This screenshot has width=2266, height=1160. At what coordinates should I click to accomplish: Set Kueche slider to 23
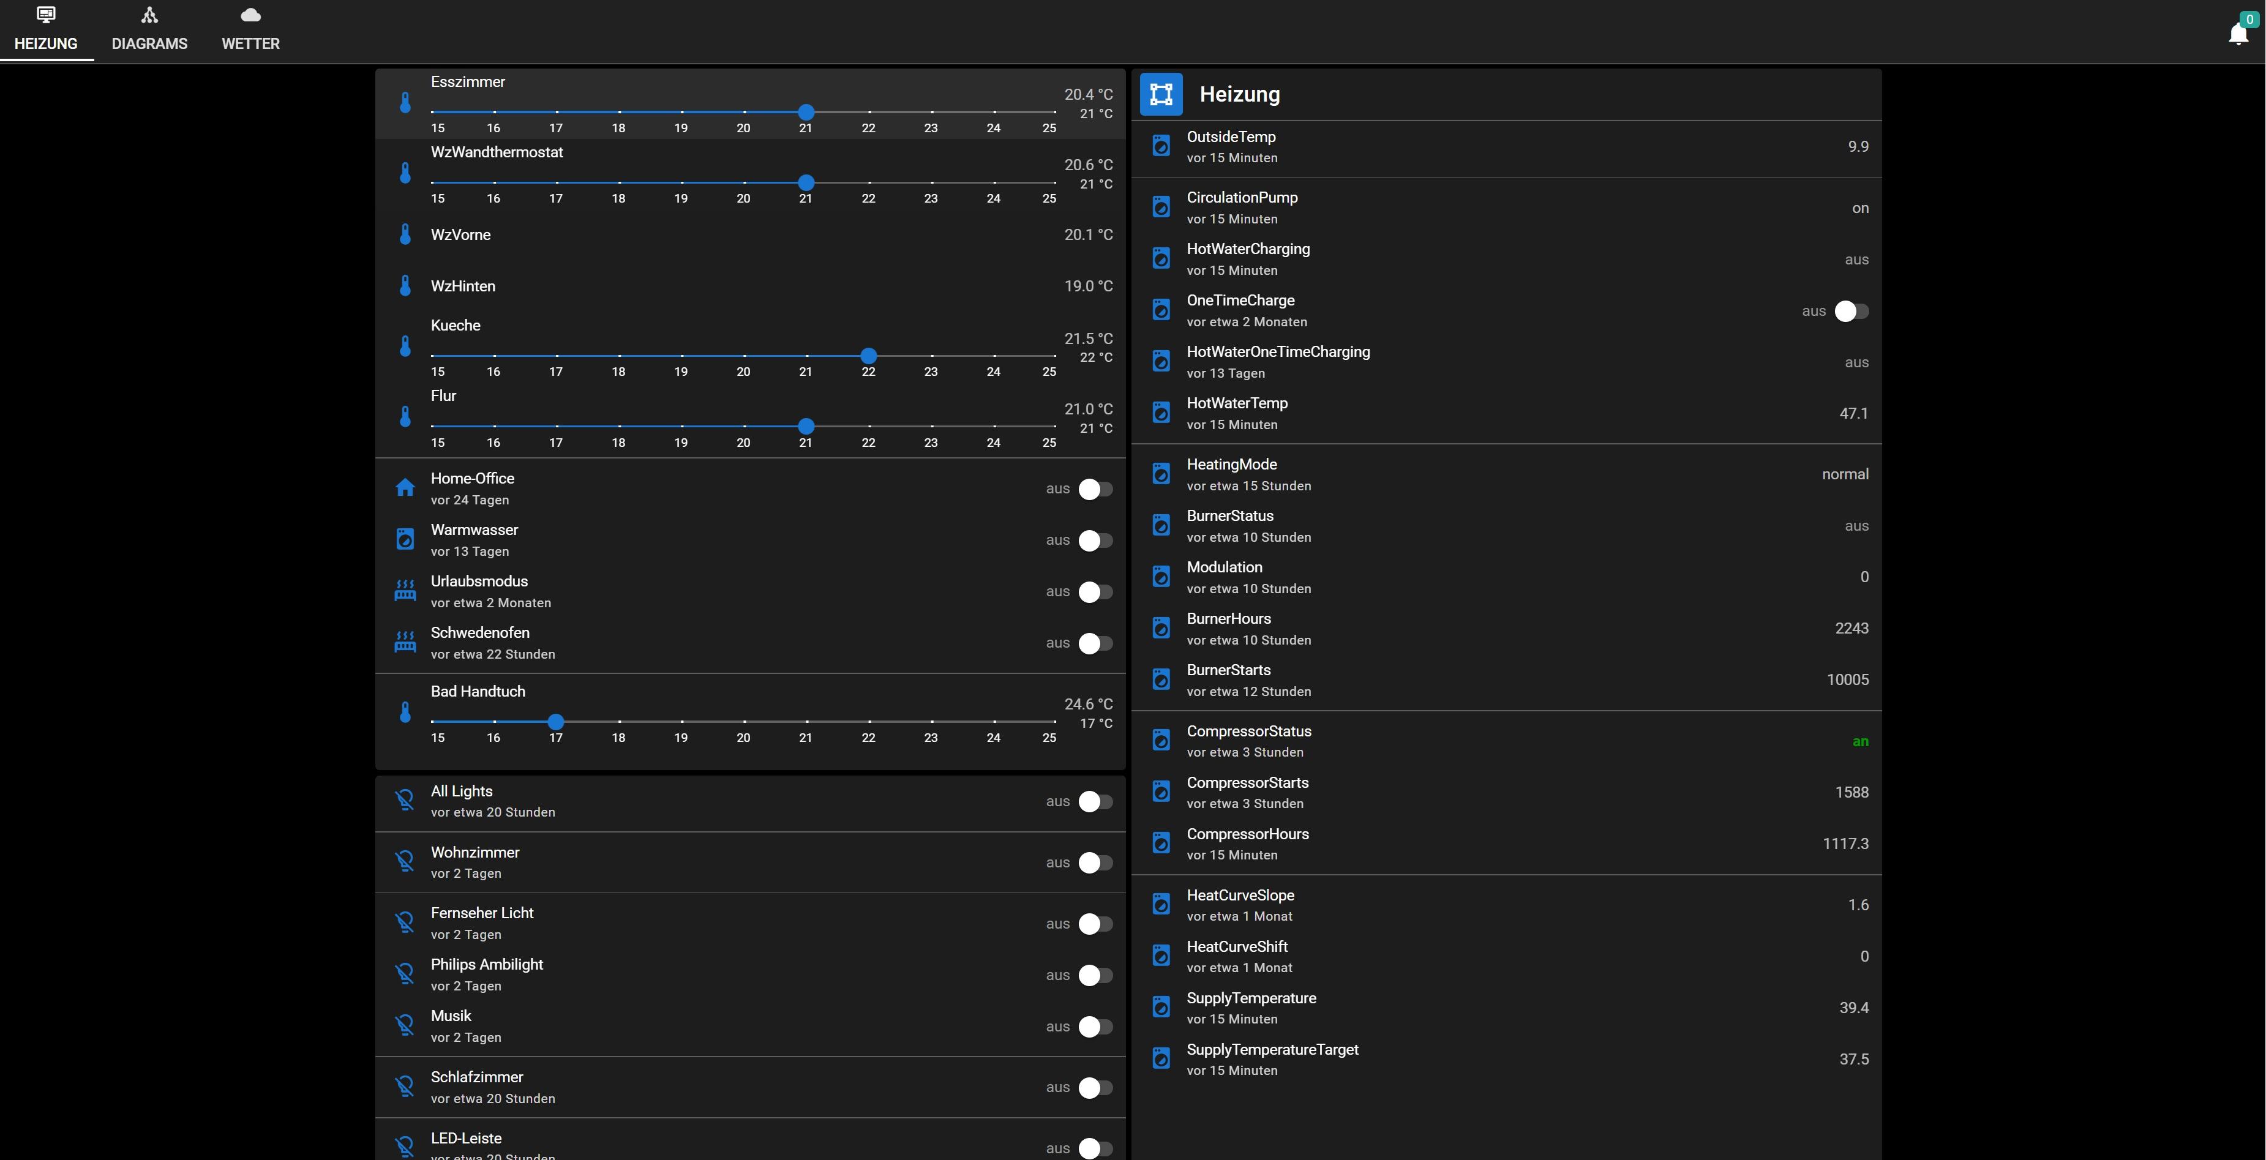pyautogui.click(x=931, y=356)
